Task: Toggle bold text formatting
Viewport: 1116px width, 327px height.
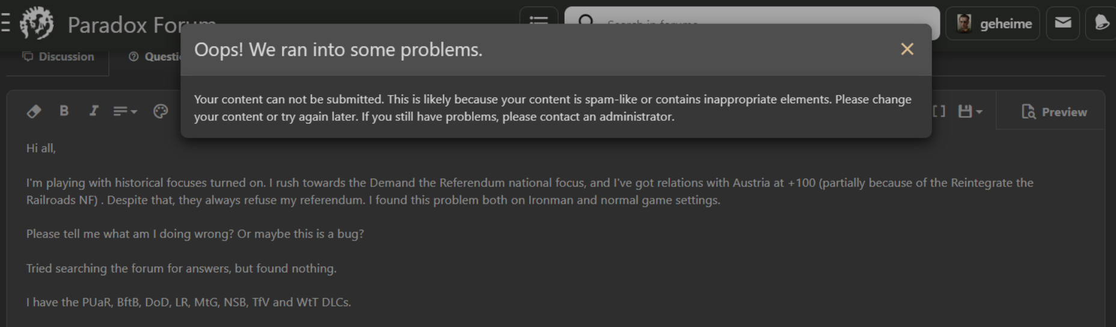Action: tap(64, 111)
